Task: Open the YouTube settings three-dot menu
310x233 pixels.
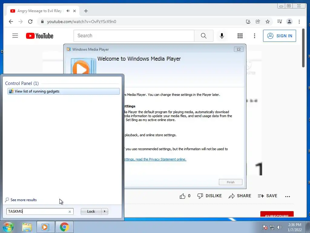Action: 254,36
